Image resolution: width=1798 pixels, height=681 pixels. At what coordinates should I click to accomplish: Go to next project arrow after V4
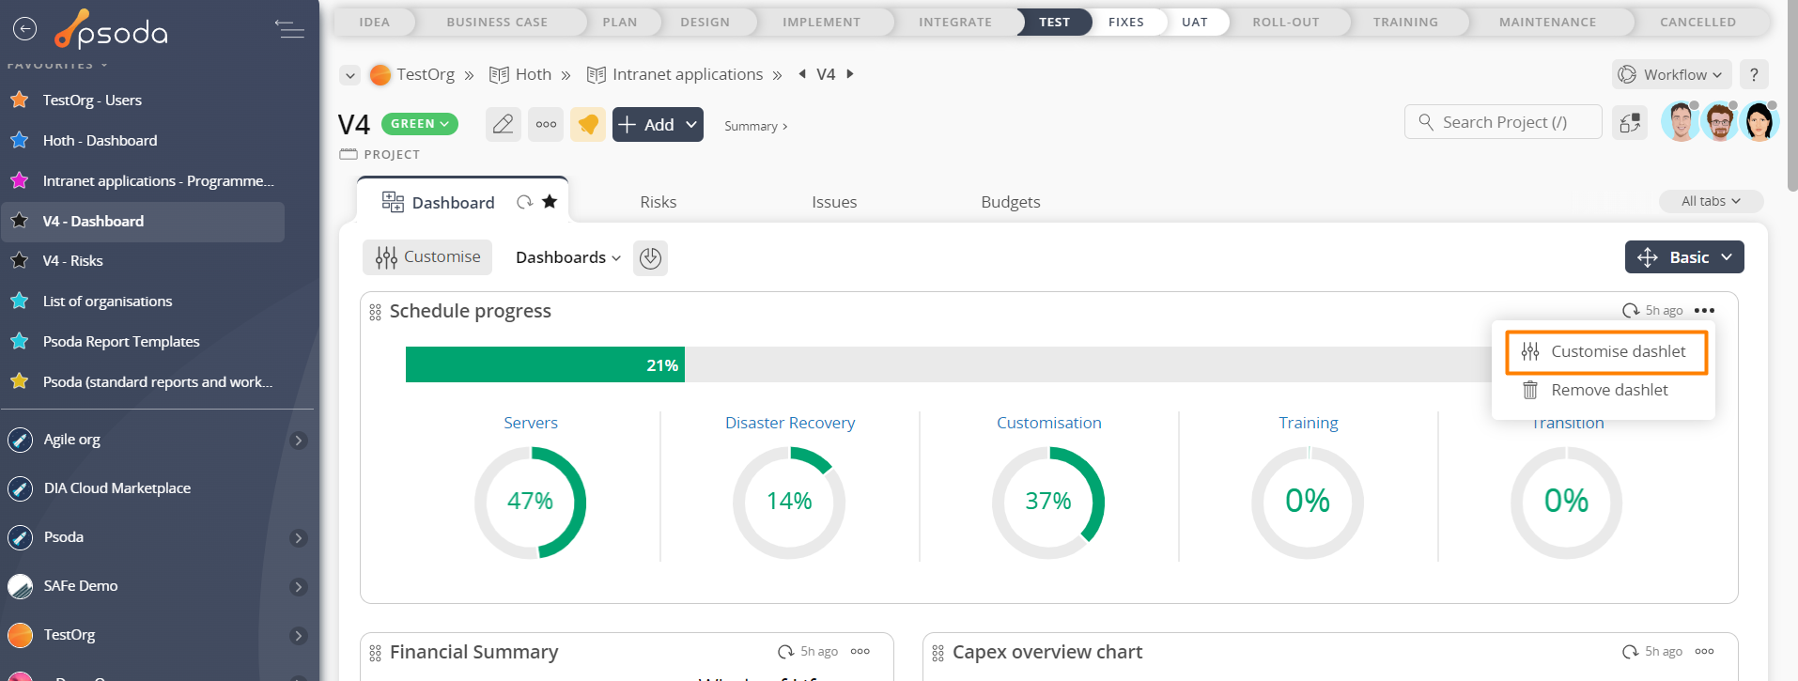coord(850,74)
